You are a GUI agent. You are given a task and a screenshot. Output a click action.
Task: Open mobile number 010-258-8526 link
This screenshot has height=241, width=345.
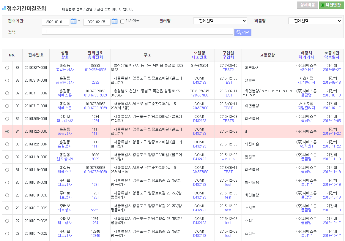pyautogui.click(x=95, y=70)
